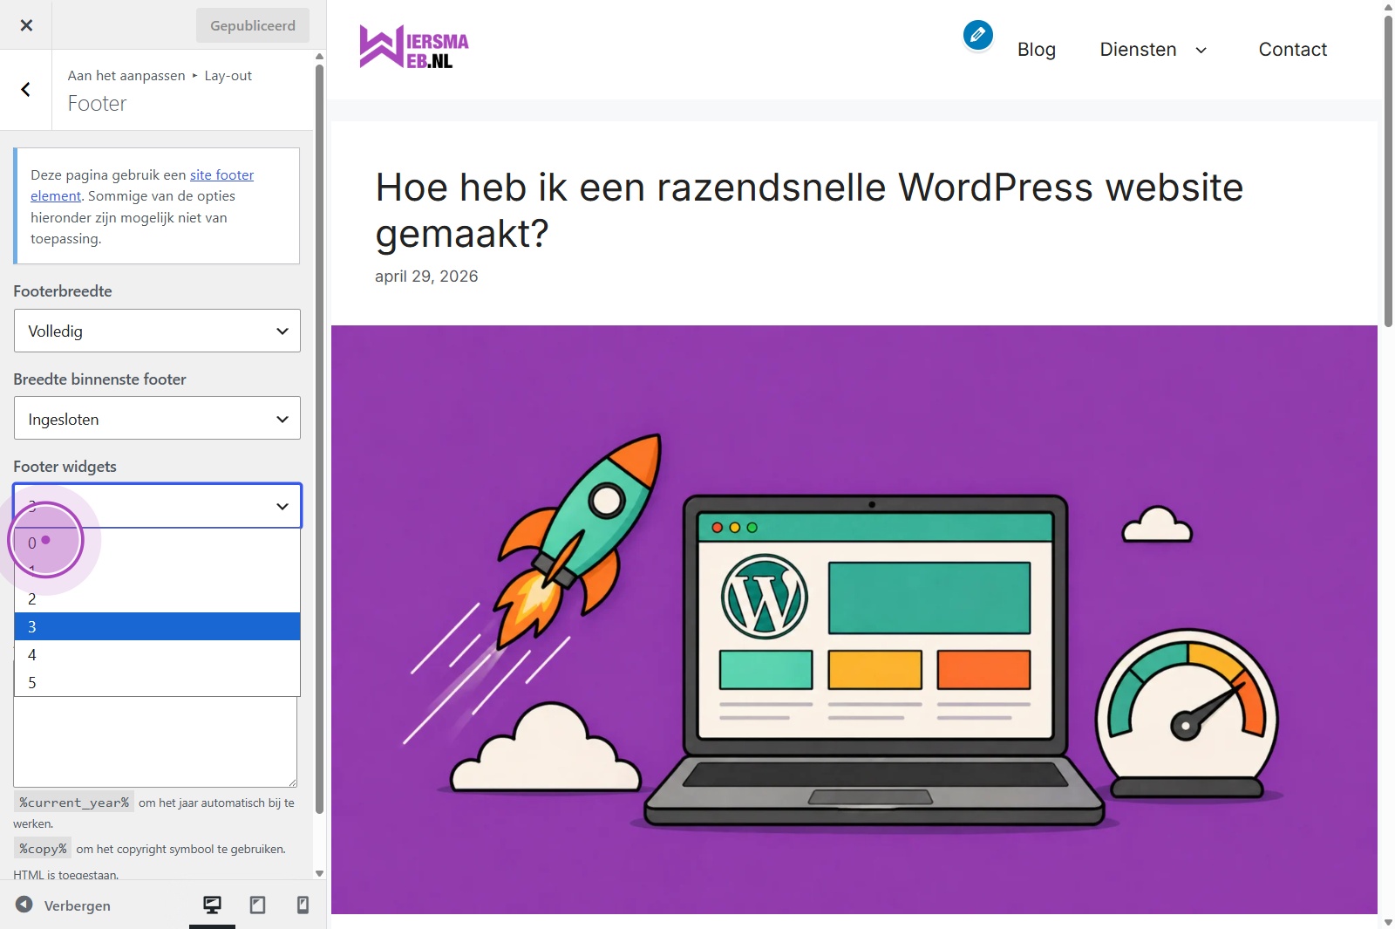Select option 5 in Footer widgets list
Viewport: 1395px width, 929px height.
point(157,682)
